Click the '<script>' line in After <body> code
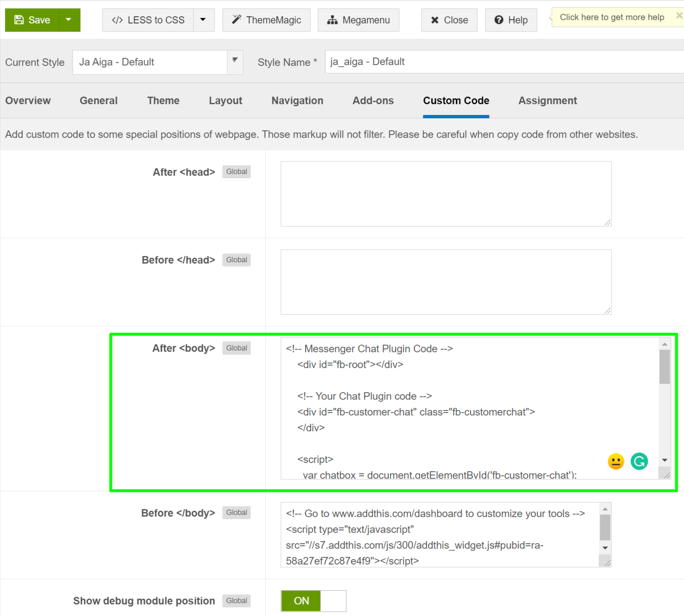Image resolution: width=684 pixels, height=616 pixels. [315, 460]
